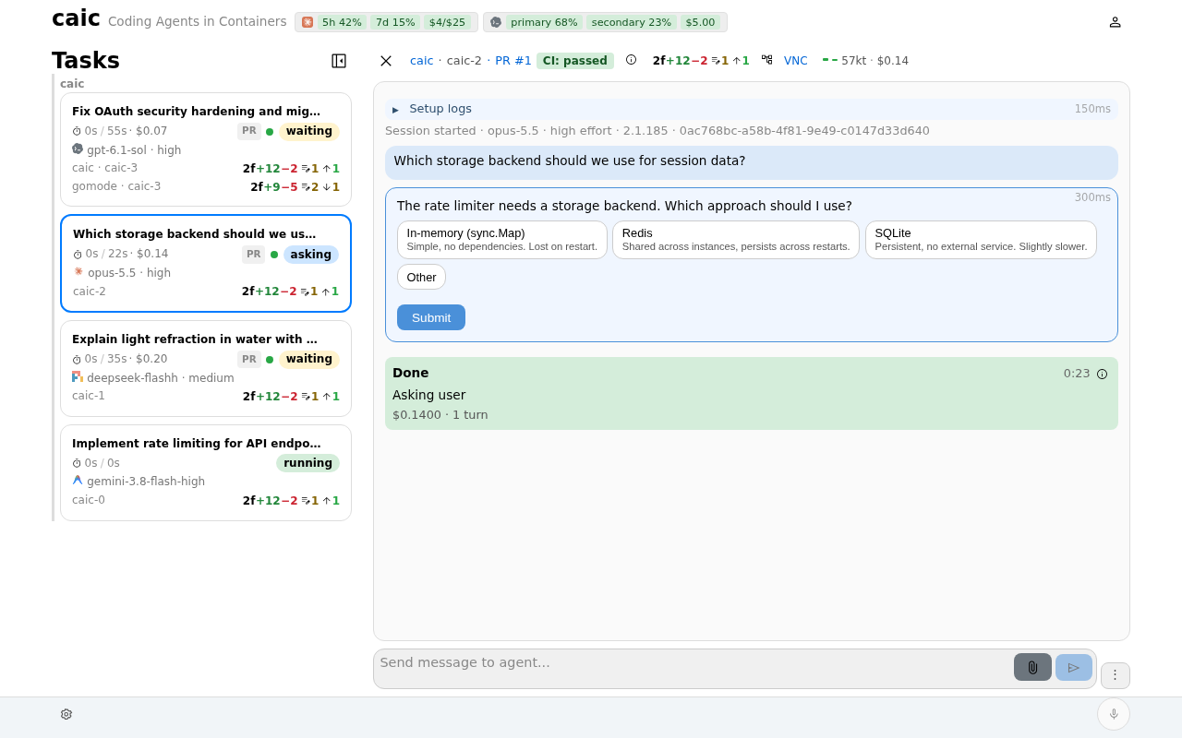Click the PR badge on Which storage backend task
Viewport: 1182px width, 738px height.
(254, 255)
